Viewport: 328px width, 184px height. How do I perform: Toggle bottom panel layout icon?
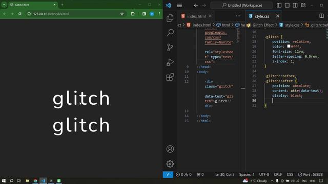coord(287,5)
